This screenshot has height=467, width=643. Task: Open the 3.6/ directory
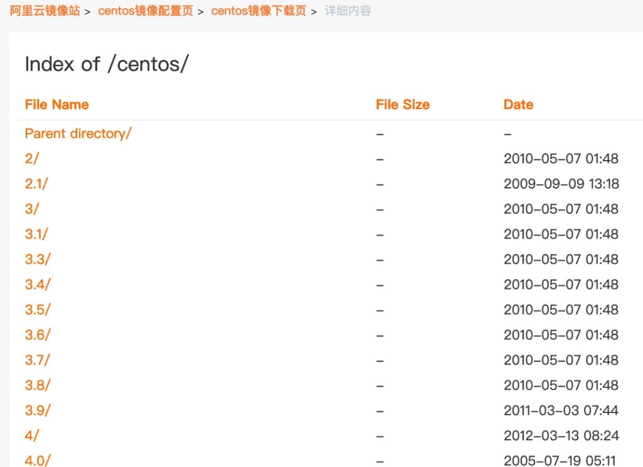(36, 335)
